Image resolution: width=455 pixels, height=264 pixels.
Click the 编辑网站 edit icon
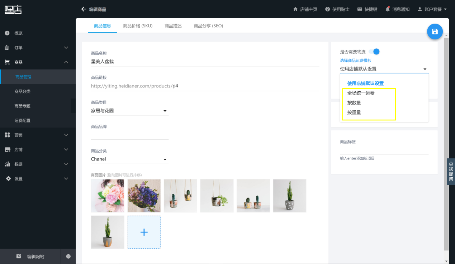pyautogui.click(x=19, y=256)
